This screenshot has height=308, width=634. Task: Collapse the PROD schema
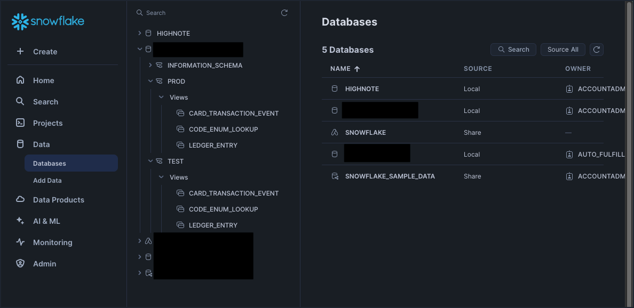click(150, 81)
